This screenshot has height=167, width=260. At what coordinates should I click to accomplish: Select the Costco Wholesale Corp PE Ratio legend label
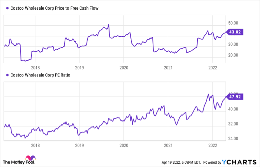tap(41, 75)
